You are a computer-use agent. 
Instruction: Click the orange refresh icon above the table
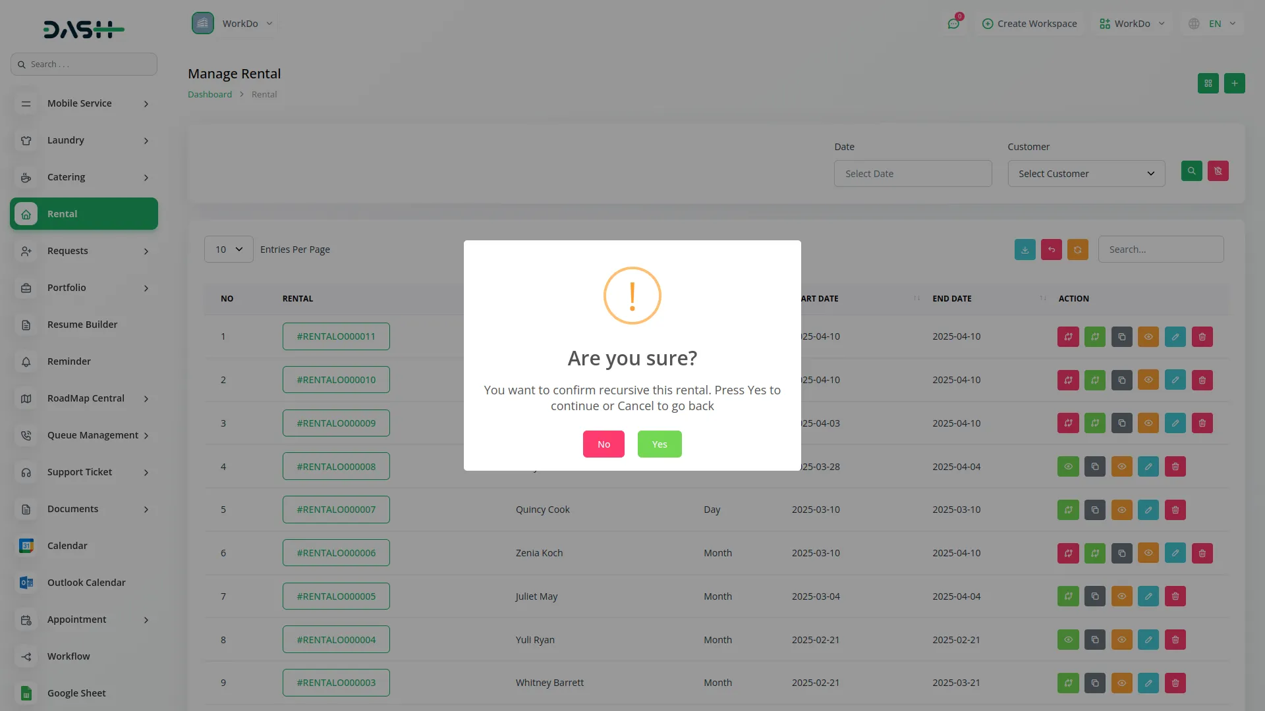click(1077, 250)
